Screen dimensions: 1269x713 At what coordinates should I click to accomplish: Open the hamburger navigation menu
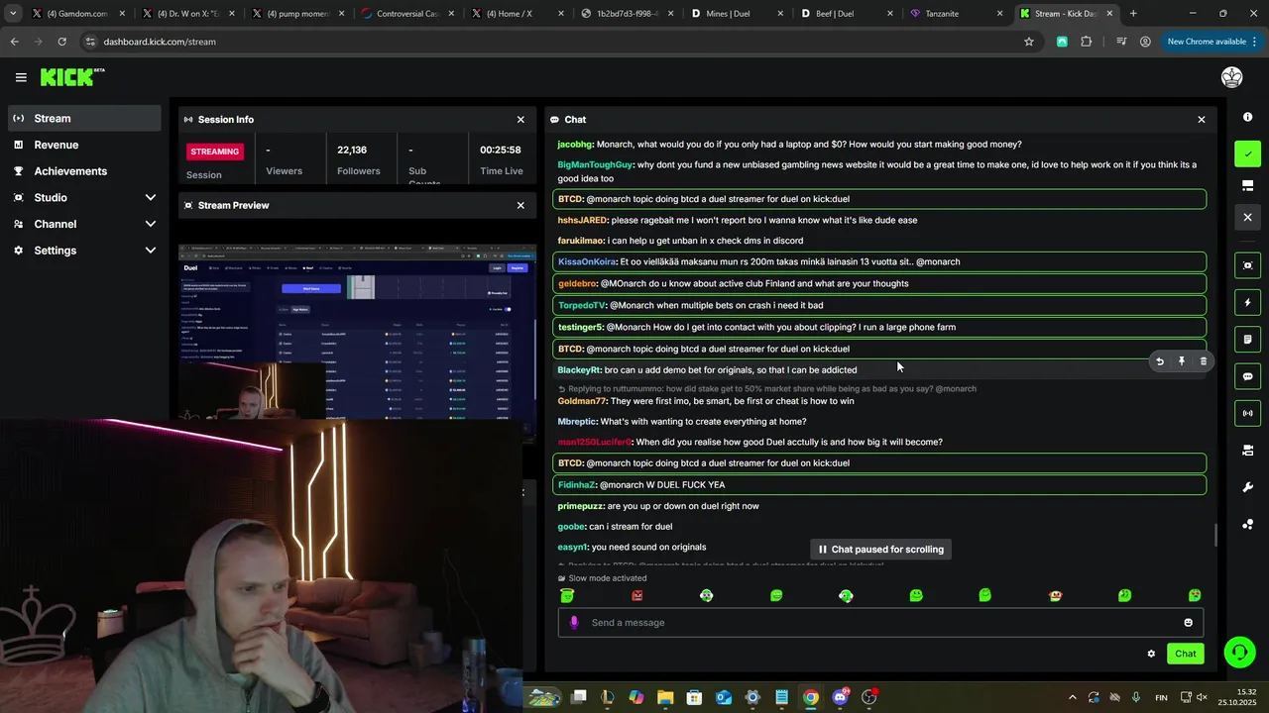(x=21, y=77)
